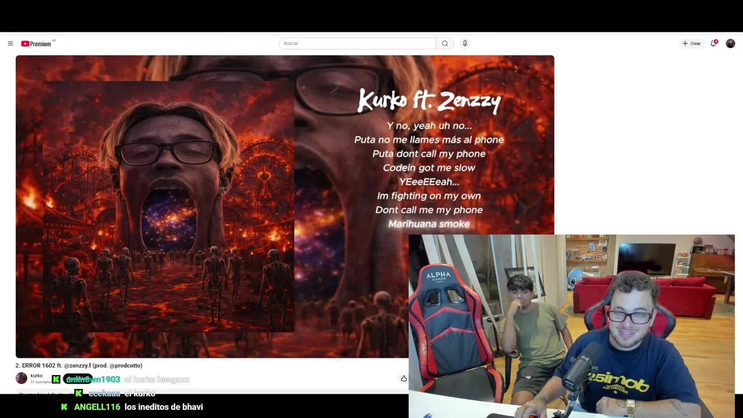743x418 pixels.
Task: Open kurko channel avatar below video
Action: click(21, 378)
